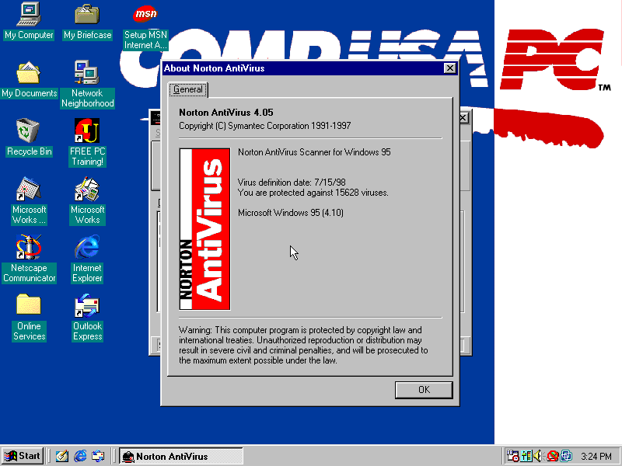This screenshot has height=466, width=622.
Task: Select the General tab
Action: coord(188,89)
